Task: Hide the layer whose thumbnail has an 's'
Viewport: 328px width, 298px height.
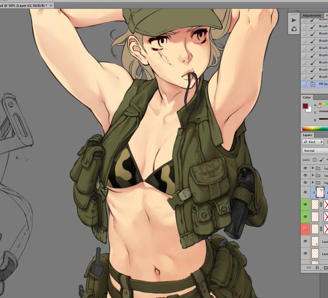Action: [x=305, y=241]
